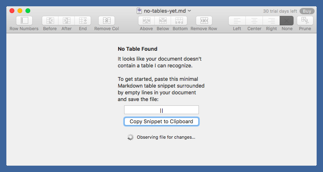Click the green full-screen window button
Image resolution: width=323 pixels, height=172 pixels.
(28, 11)
